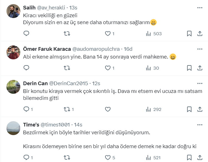
Task: Retweet Derin Can's tweet
Action: [67, 109]
